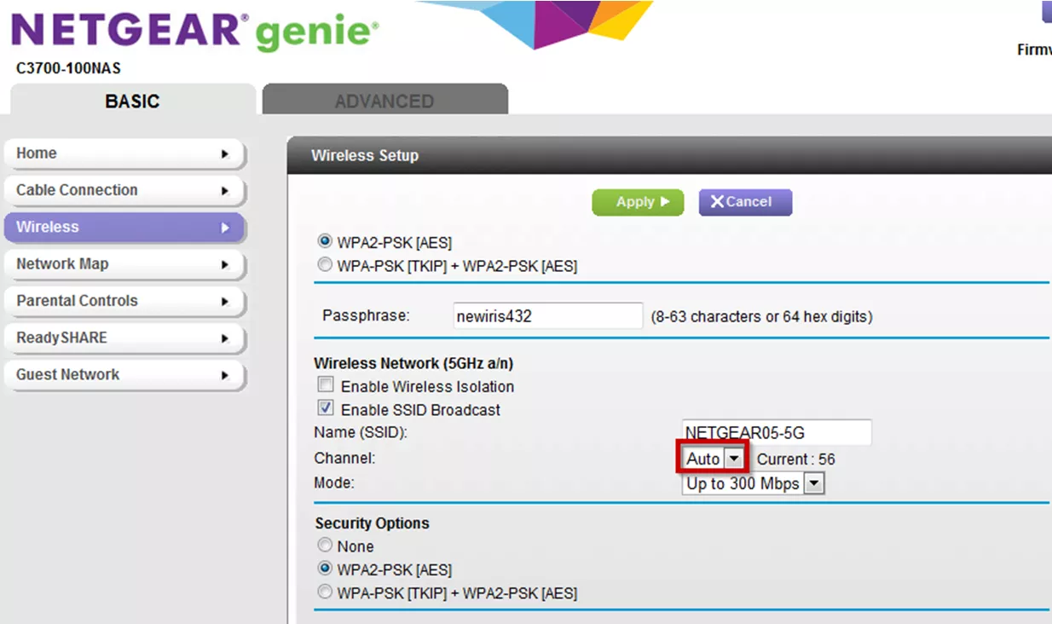The image size is (1052, 624).
Task: Click the arrow icon beside ReadySHARE
Action: pos(225,338)
